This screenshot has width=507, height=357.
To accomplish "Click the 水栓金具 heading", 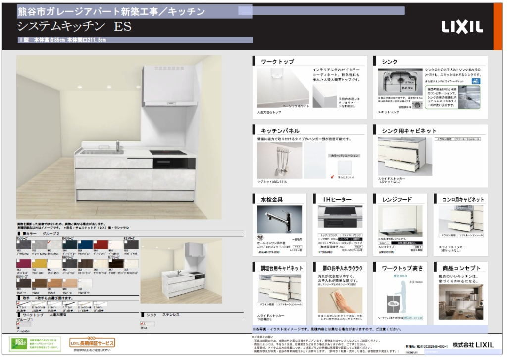I will point(272,200).
